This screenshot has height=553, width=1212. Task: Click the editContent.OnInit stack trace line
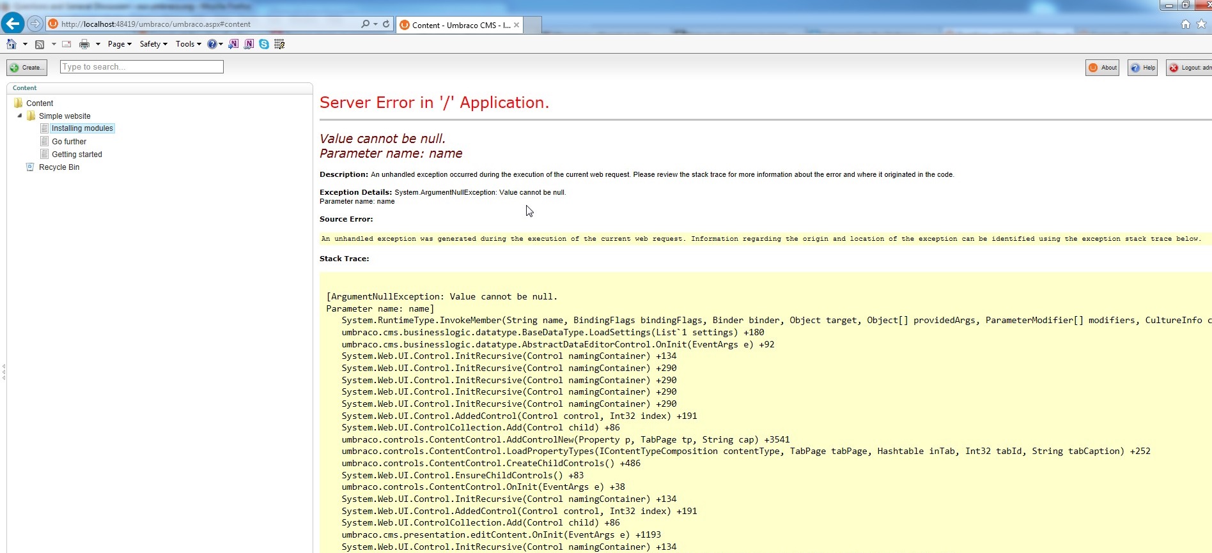click(501, 535)
